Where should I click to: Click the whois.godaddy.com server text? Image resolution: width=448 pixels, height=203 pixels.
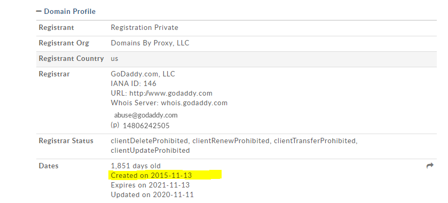[194, 103]
